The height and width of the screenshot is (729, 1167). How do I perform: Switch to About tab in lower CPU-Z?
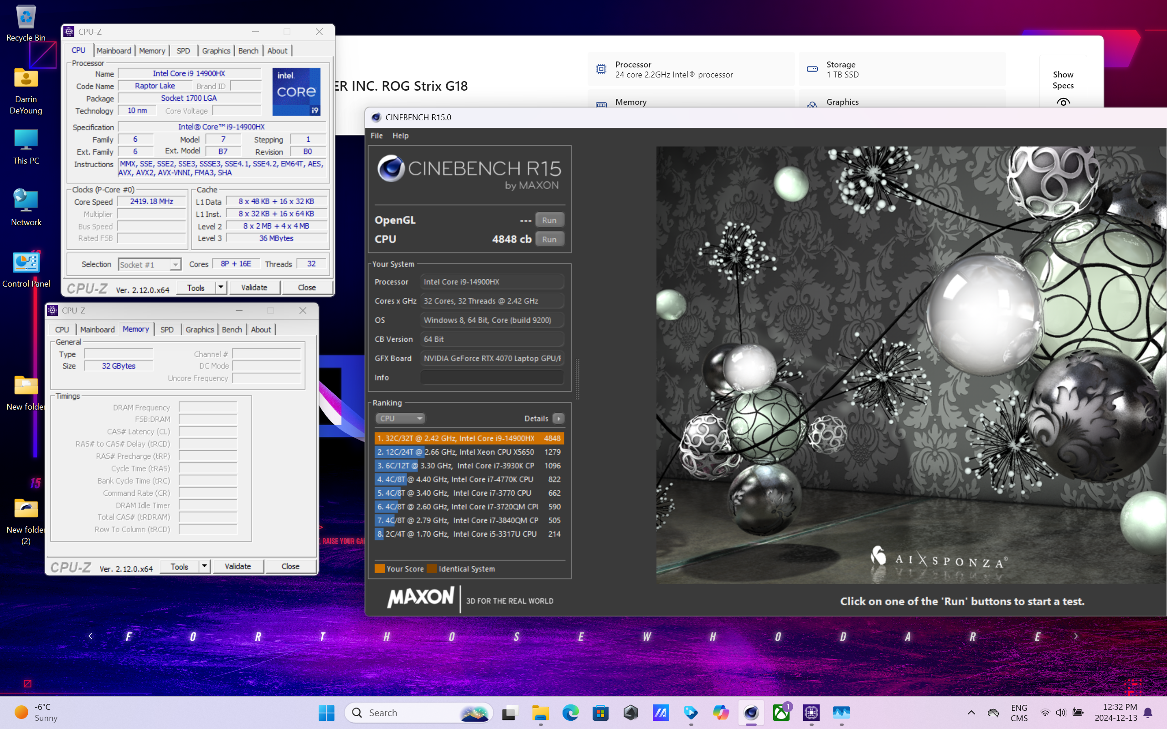click(261, 329)
